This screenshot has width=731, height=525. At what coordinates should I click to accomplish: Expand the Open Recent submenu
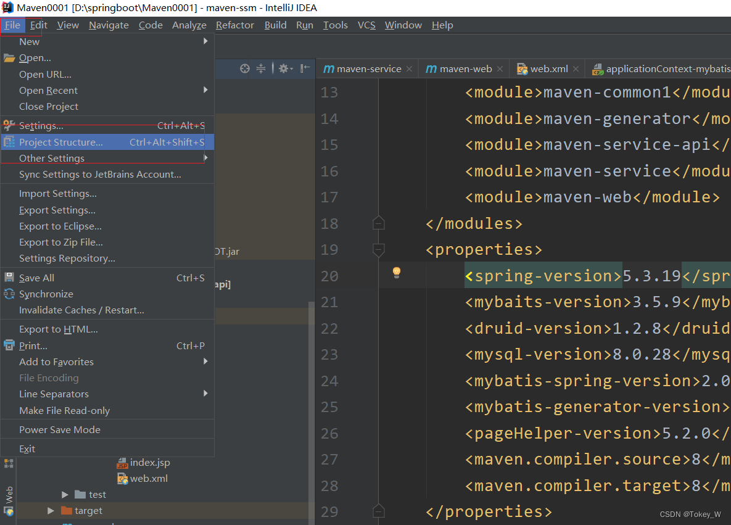pos(48,90)
